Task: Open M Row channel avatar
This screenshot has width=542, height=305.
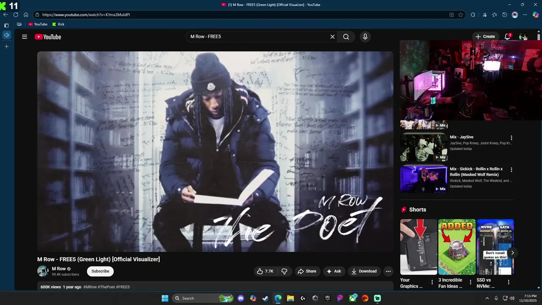Action: point(43,271)
